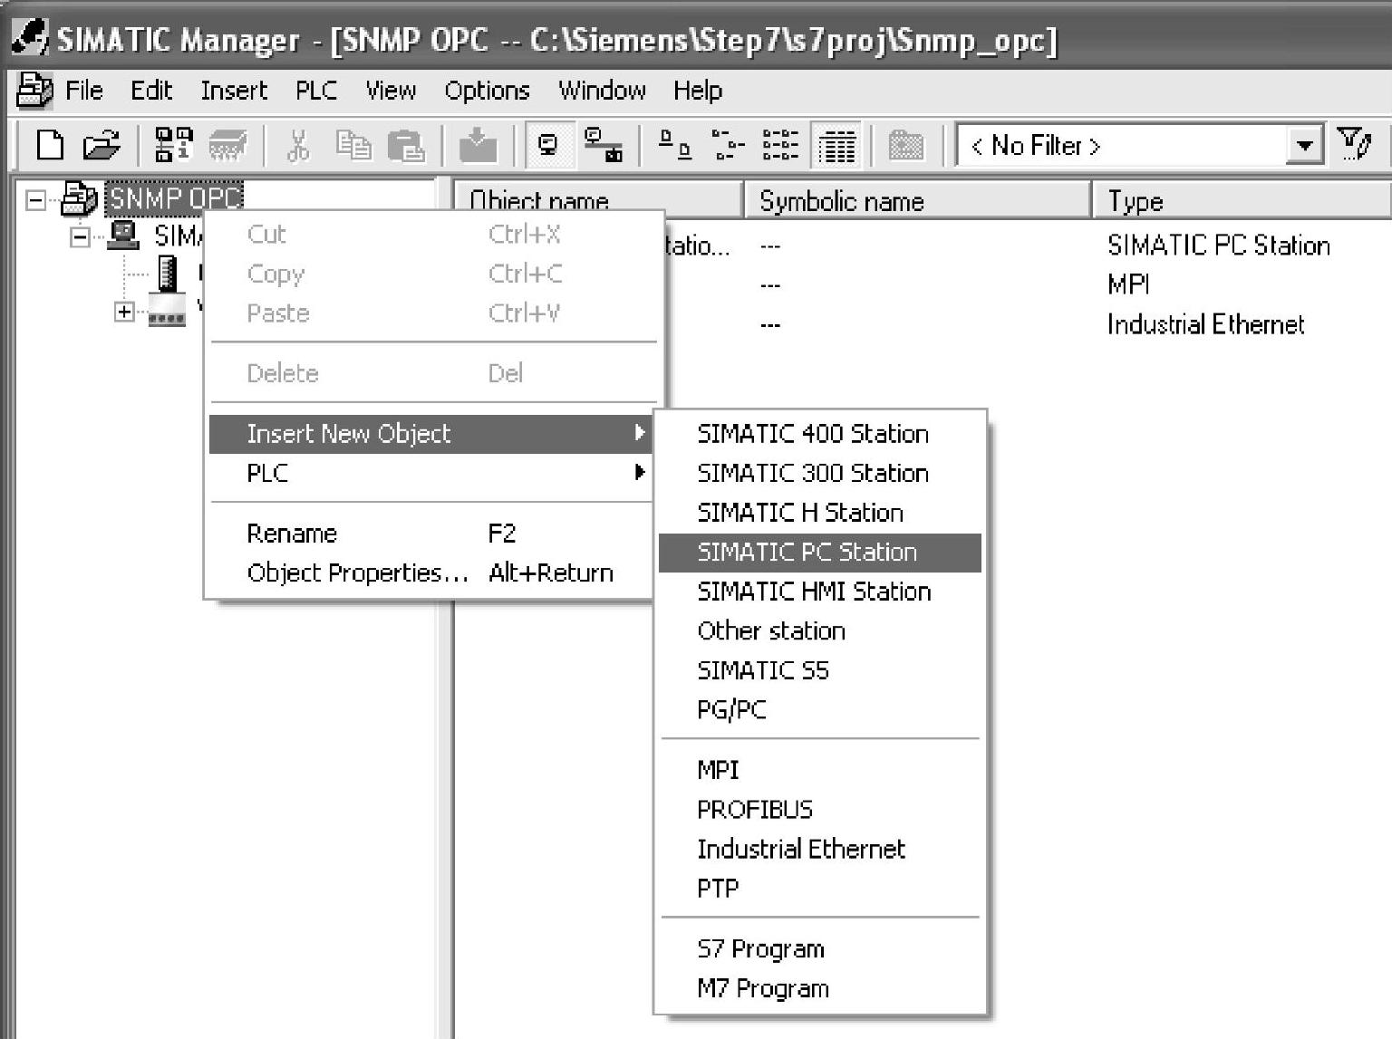Toggle the Offline view toolbar button
The width and height of the screenshot is (1392, 1039).
tap(548, 145)
